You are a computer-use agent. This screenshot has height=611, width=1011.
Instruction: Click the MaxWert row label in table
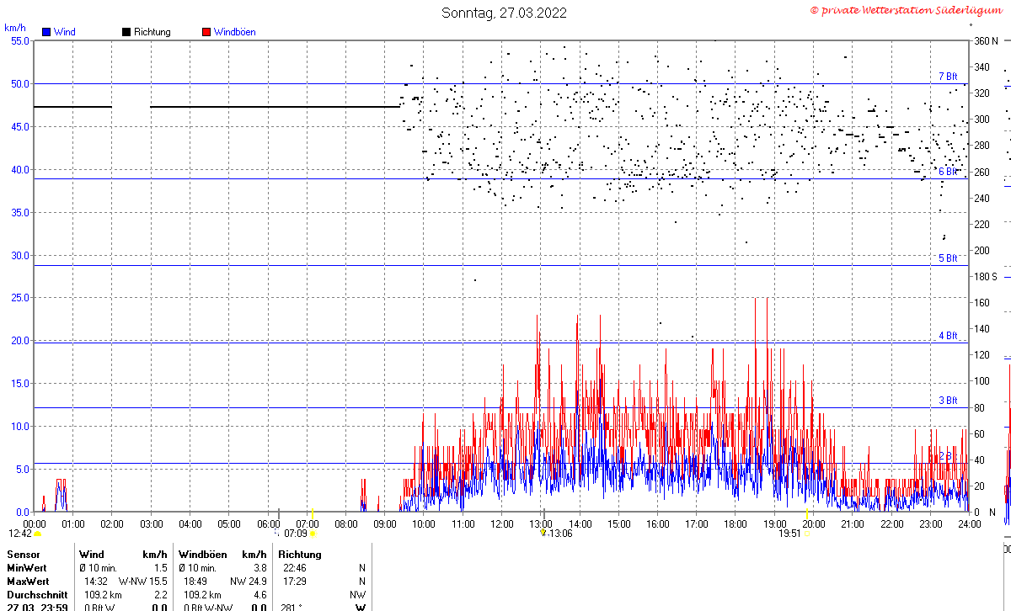[x=29, y=582]
